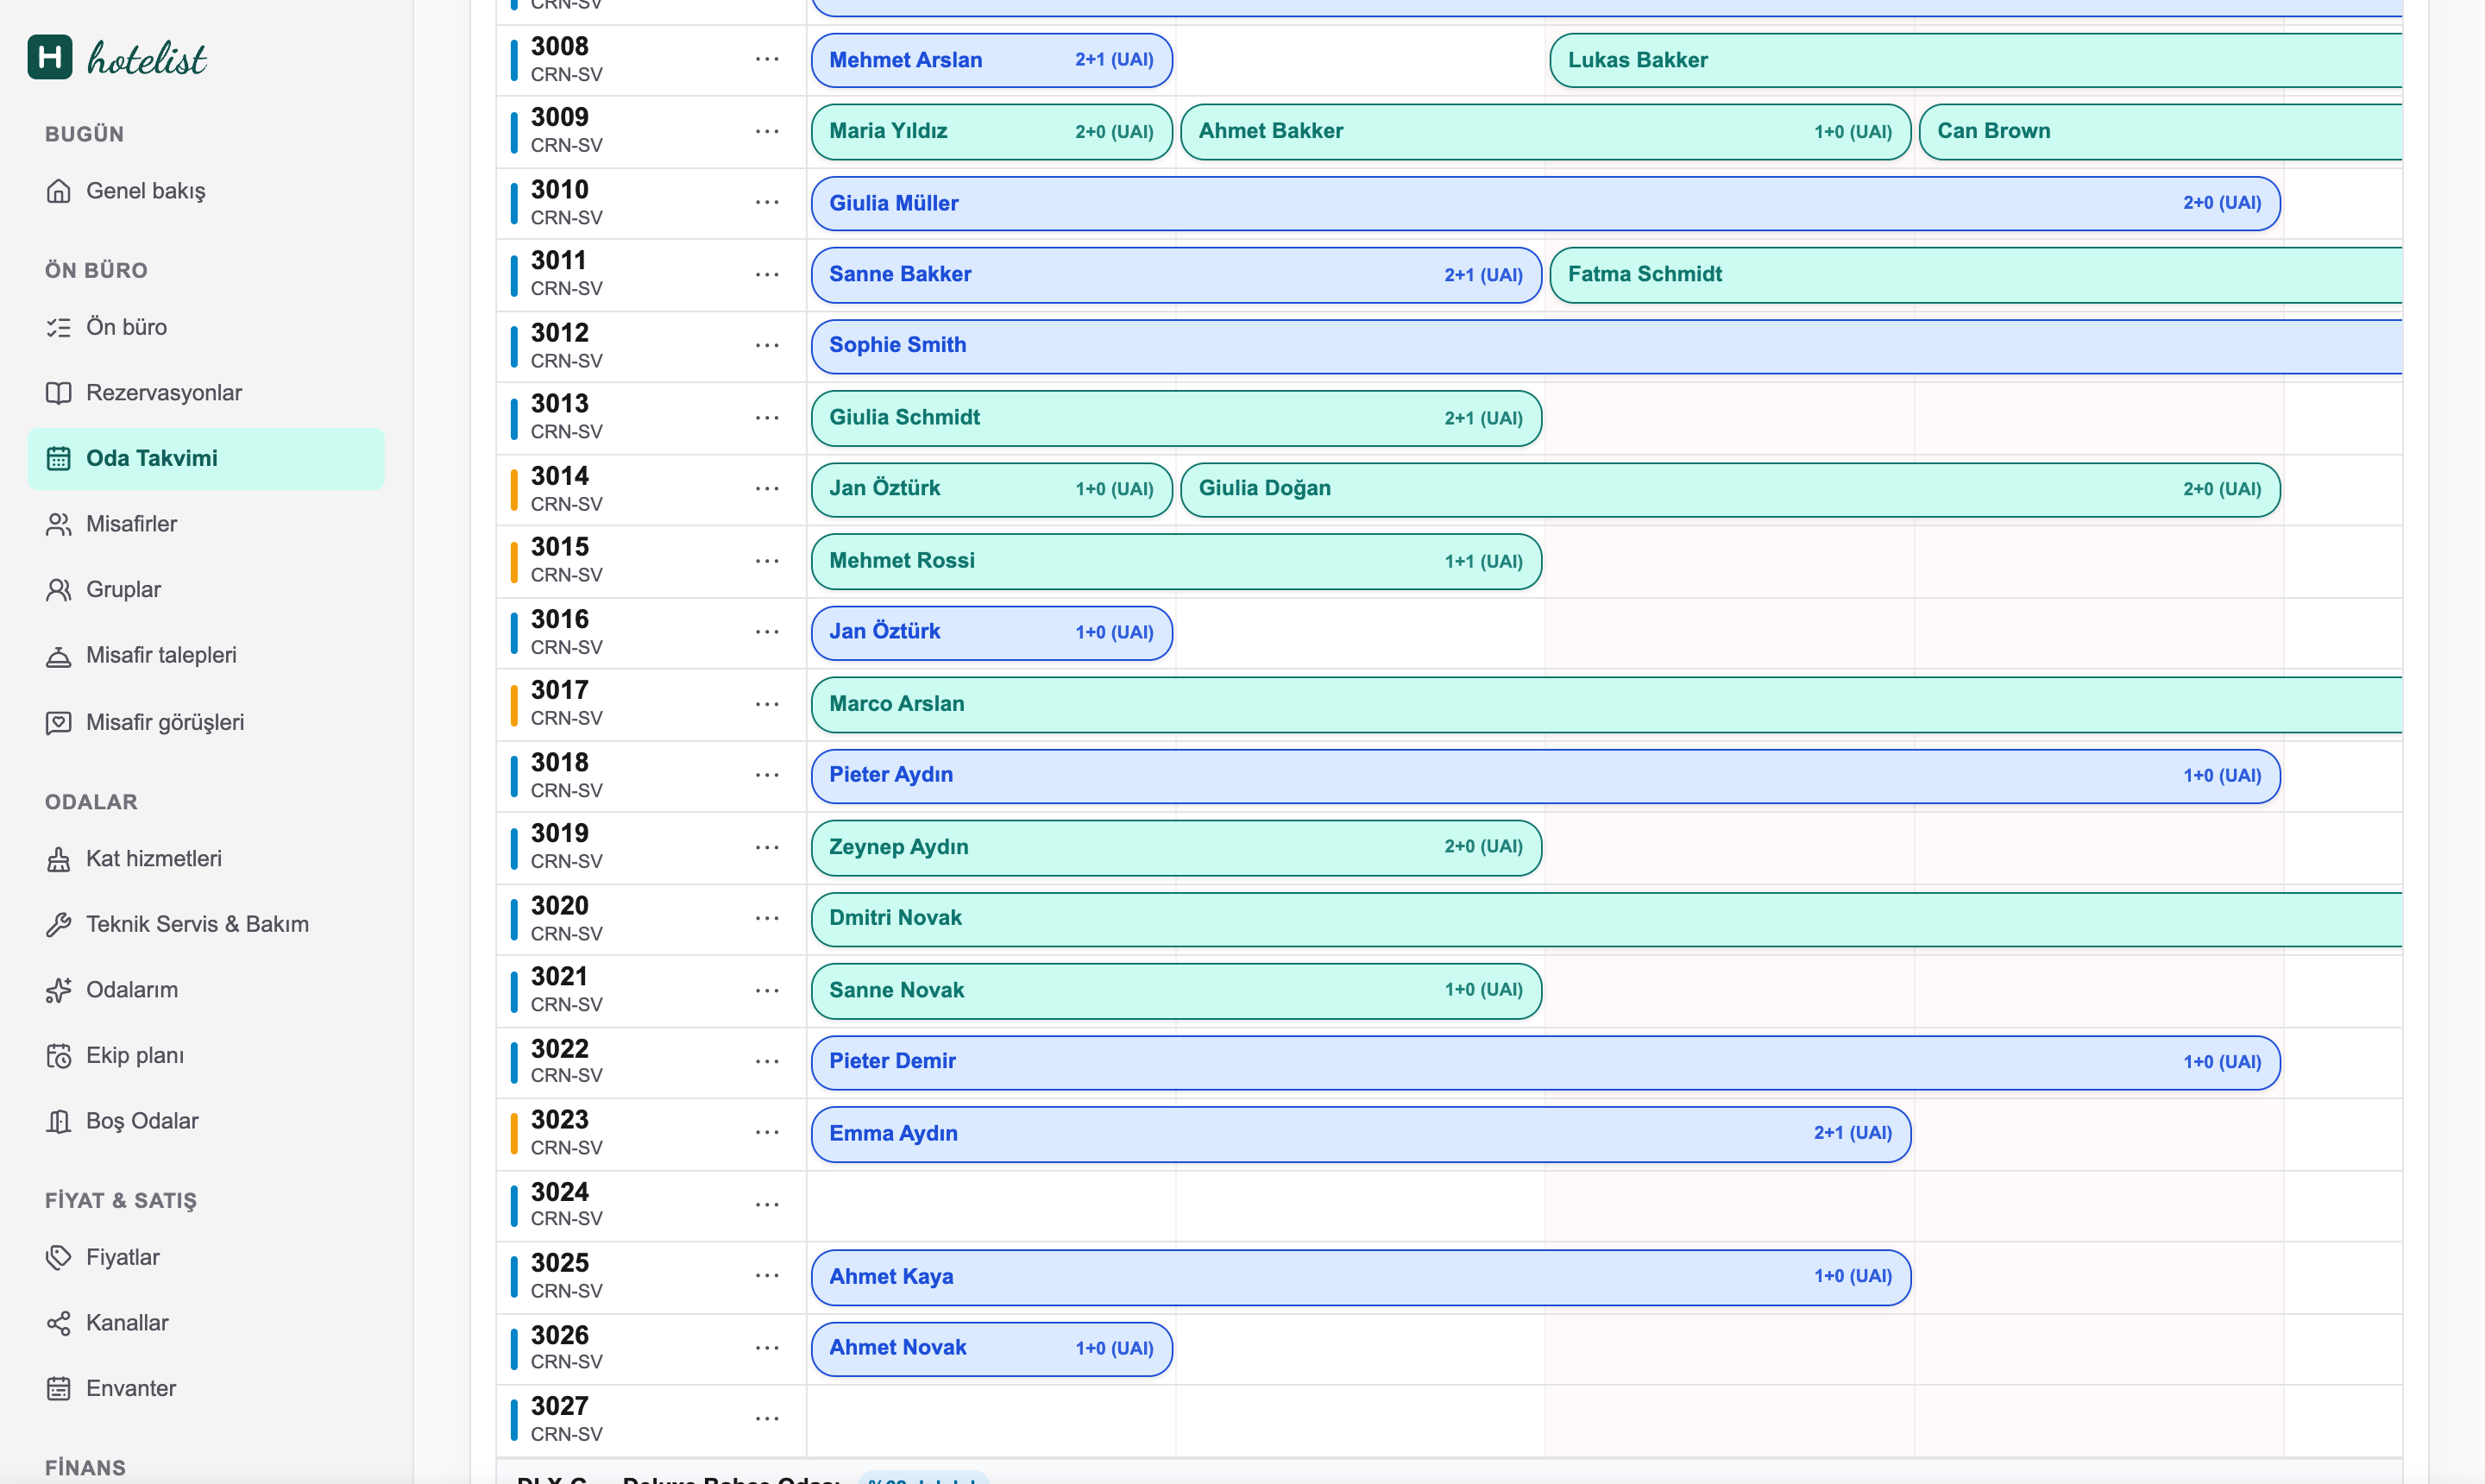Click the Kat hizmetleri cleaning icon

pos(59,859)
